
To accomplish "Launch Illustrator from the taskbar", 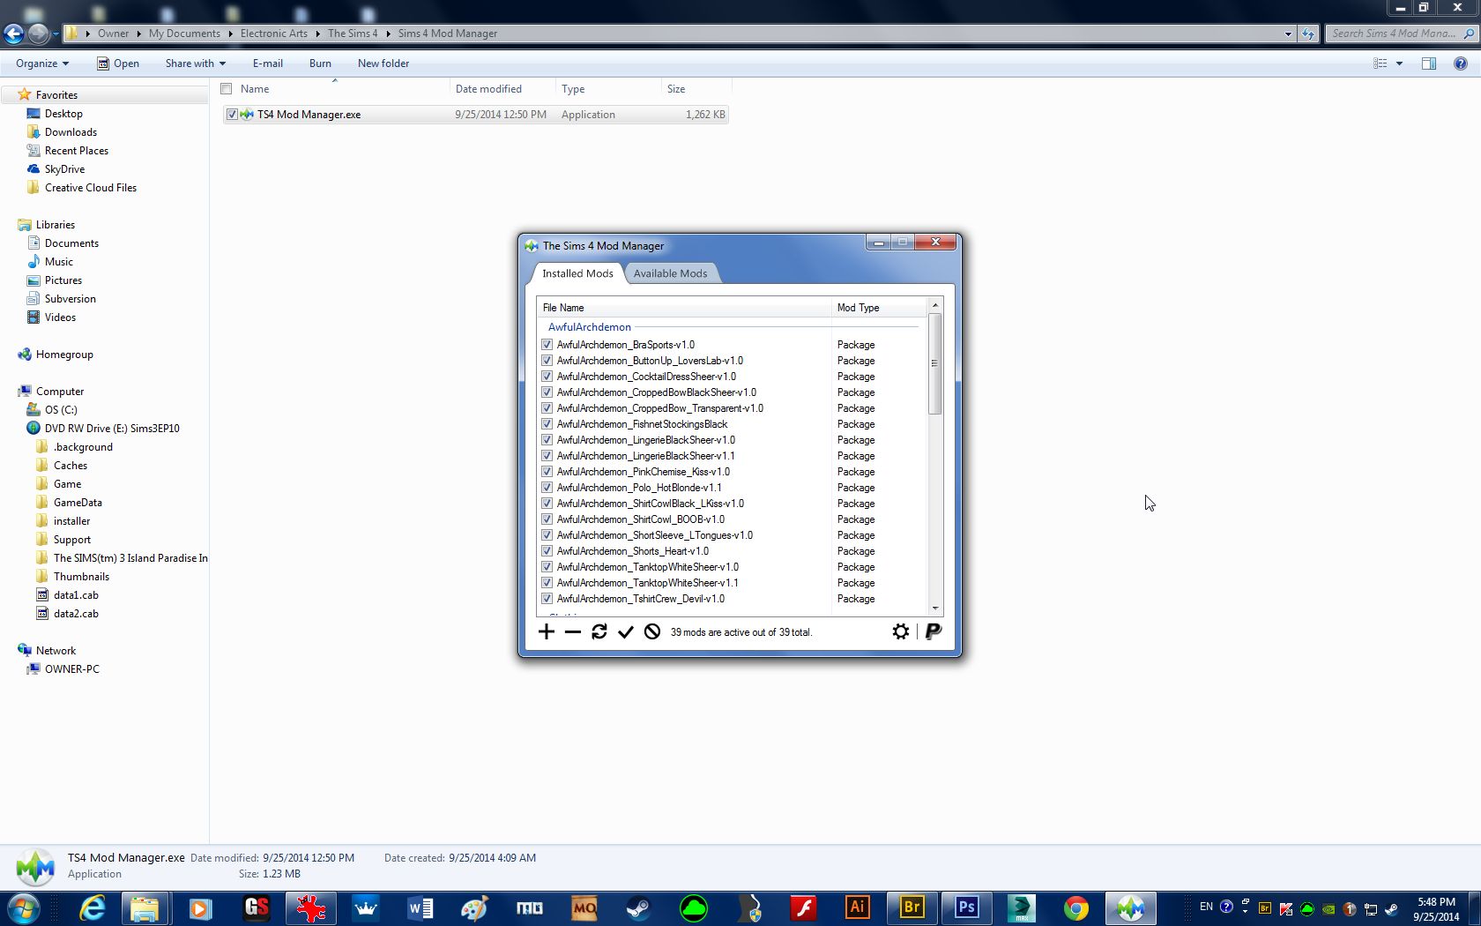I will 858,907.
